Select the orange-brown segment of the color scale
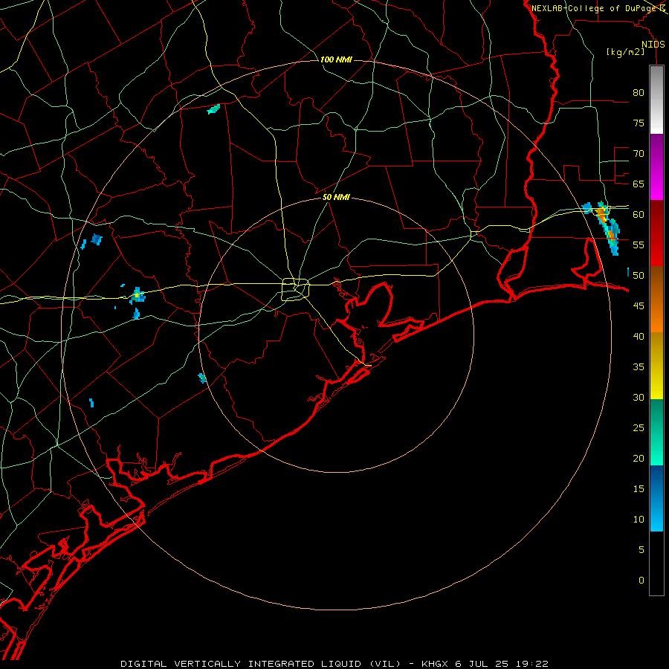Screen dimensions: 669x669 (x=656, y=299)
